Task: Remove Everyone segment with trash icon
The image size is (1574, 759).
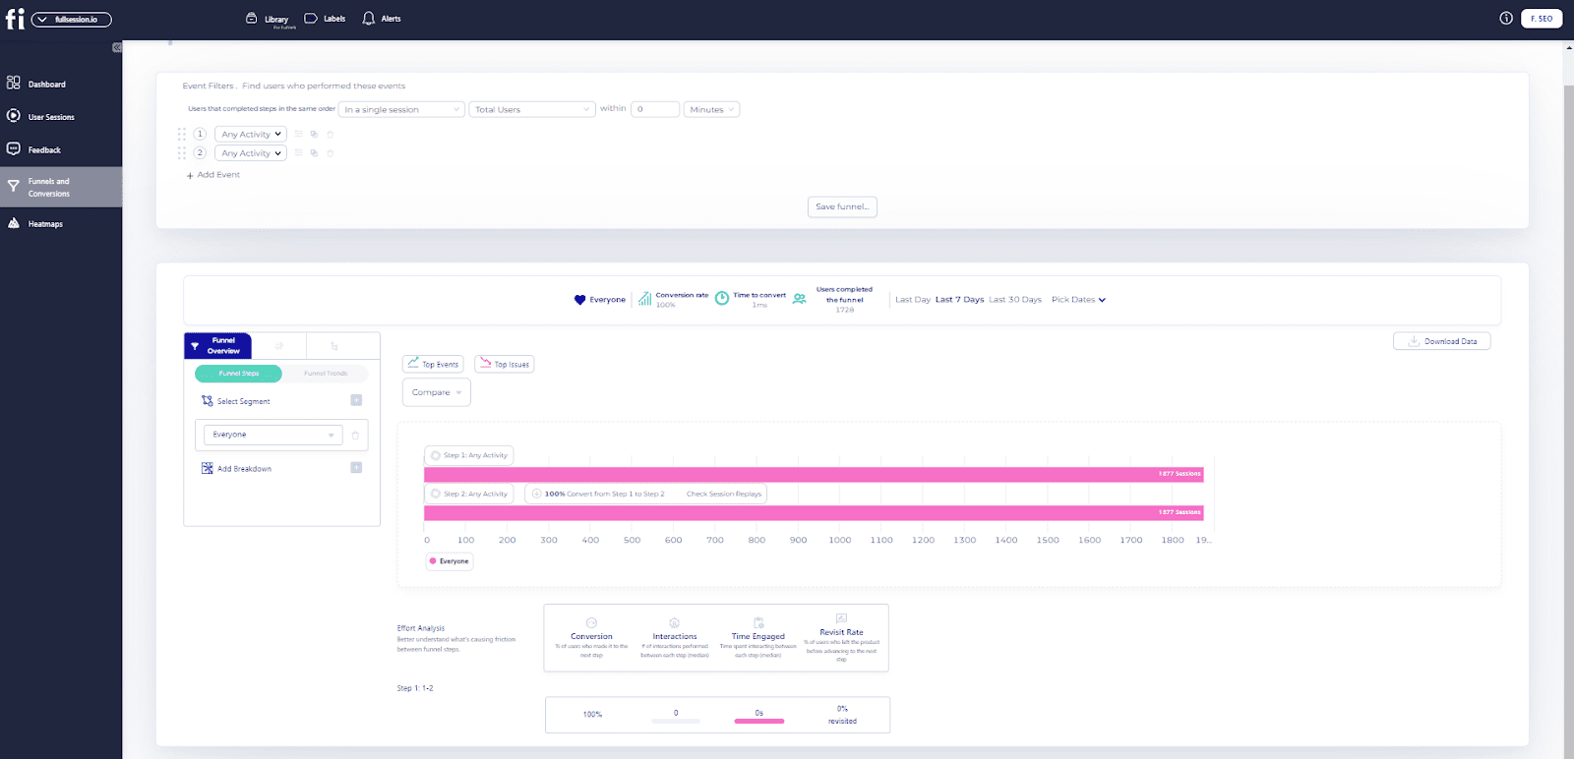Action: 355,435
